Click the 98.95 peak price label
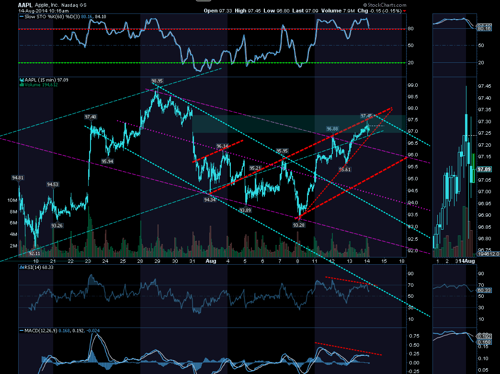Image resolution: width=500 pixels, height=374 pixels. 157,81
